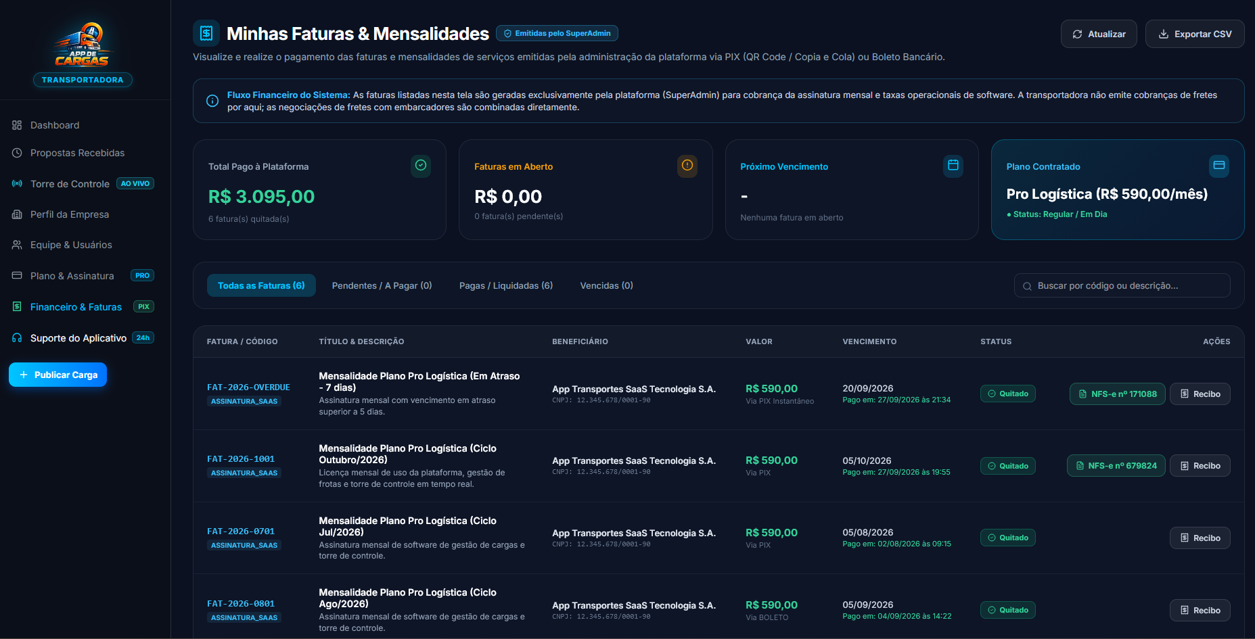Click the Emitidas pelo SuperAdmin badge
Viewport: 1255px width, 639px height.
point(557,33)
